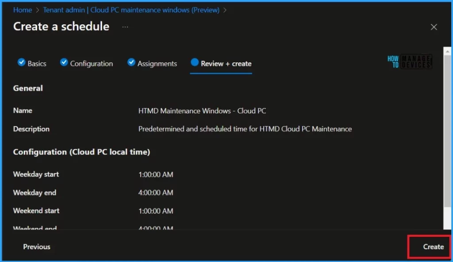Close the Create a schedule pane
Screen dimensions: 453x262
(434, 27)
